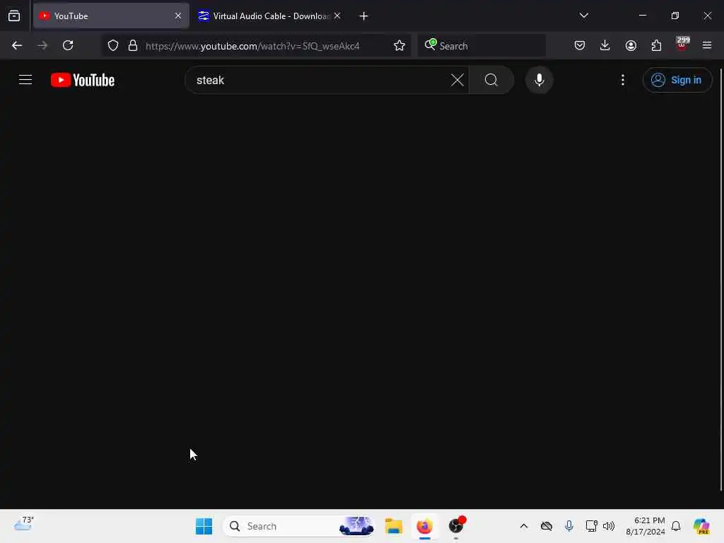Open tracking protection shield panel
The height and width of the screenshot is (543, 724).
113,45
